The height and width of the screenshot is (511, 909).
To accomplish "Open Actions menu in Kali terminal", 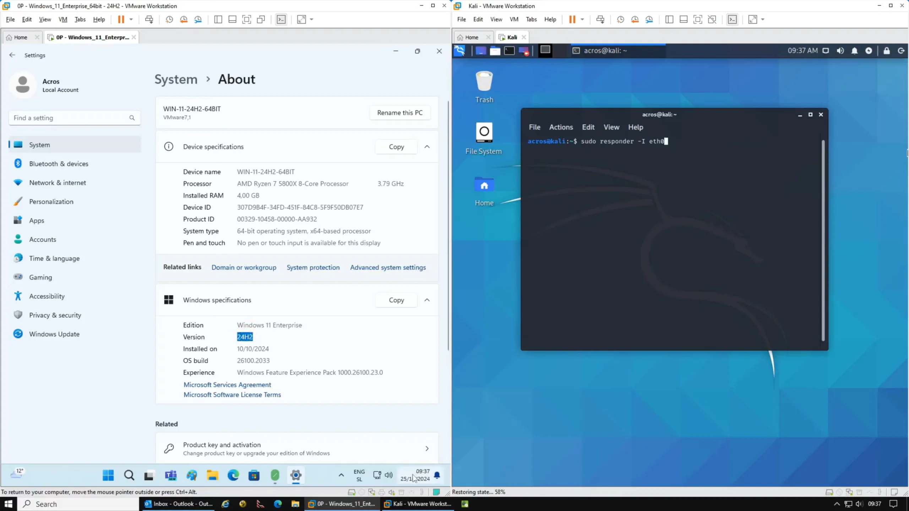I will click(561, 127).
